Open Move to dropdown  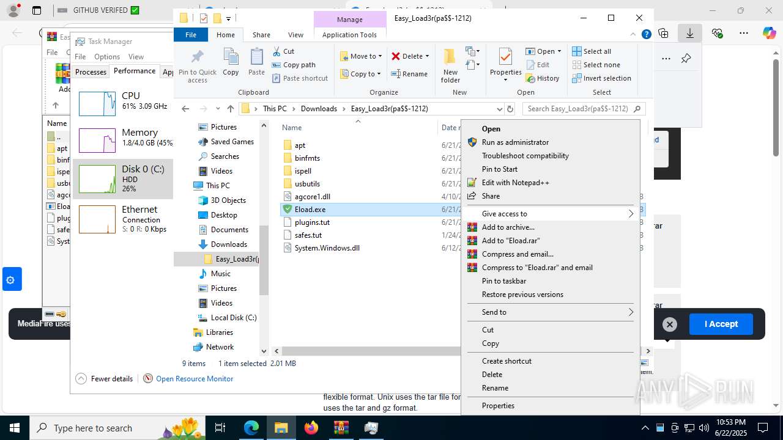pos(362,56)
